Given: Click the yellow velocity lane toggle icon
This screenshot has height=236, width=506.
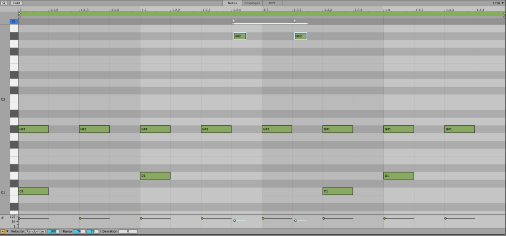Looking at the screenshot, I should click(x=3, y=231).
